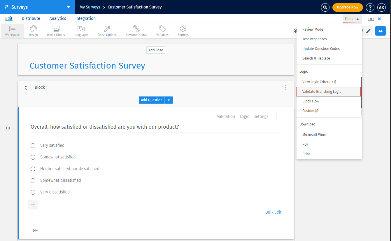The height and width of the screenshot is (241, 391).
Task: Open the Surveys product switcher dropdown
Action: pos(68,7)
